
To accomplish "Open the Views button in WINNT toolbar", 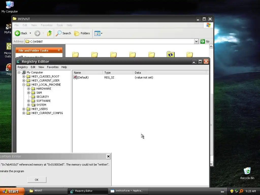I will coord(97,33).
